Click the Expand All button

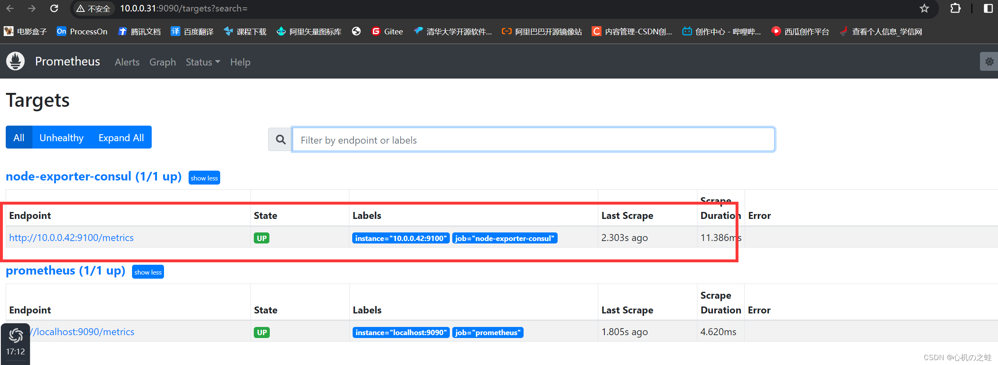pos(121,137)
